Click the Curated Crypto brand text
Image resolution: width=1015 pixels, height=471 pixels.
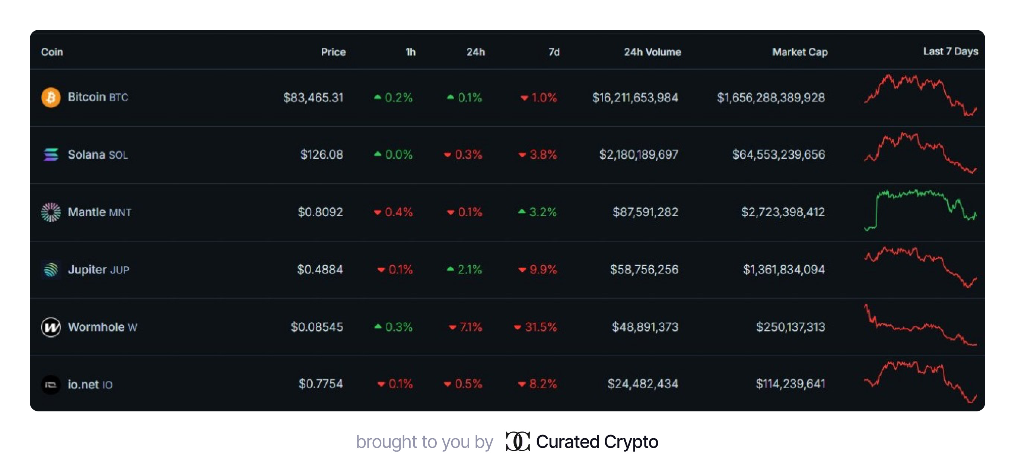click(597, 442)
